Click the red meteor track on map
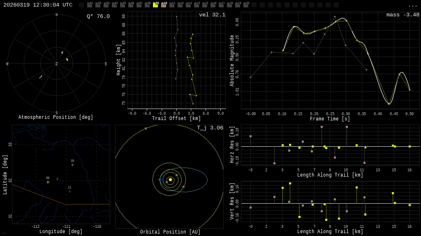The image size is (421, 236). 57,179
